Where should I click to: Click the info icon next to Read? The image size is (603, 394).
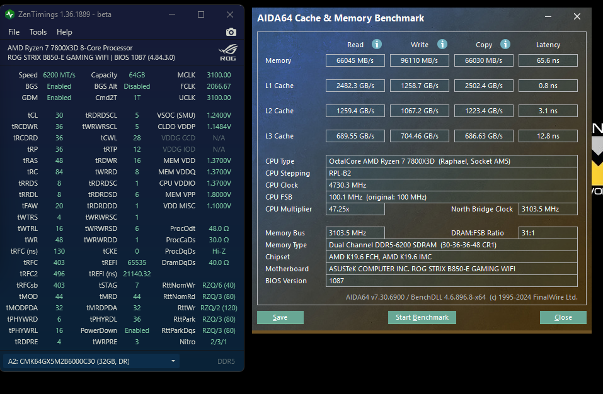coord(377,44)
